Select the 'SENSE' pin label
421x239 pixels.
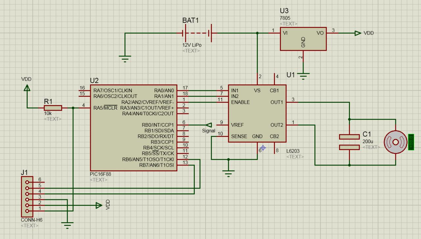click(239, 136)
